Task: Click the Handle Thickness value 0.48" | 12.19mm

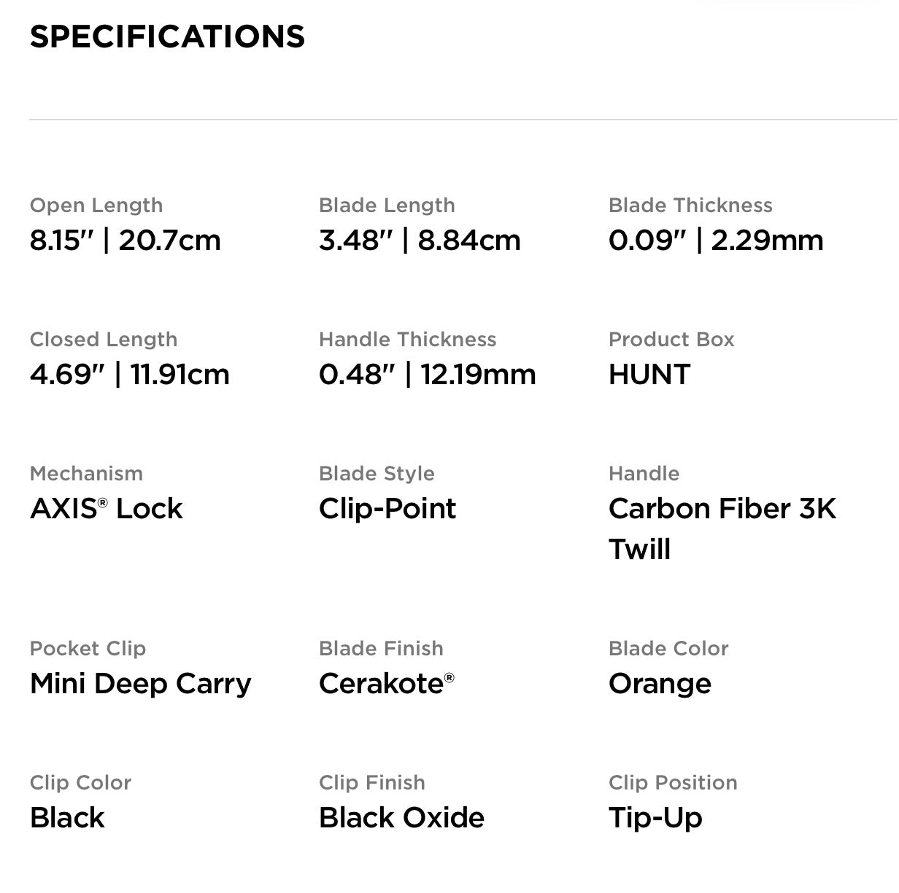Action: tap(428, 374)
